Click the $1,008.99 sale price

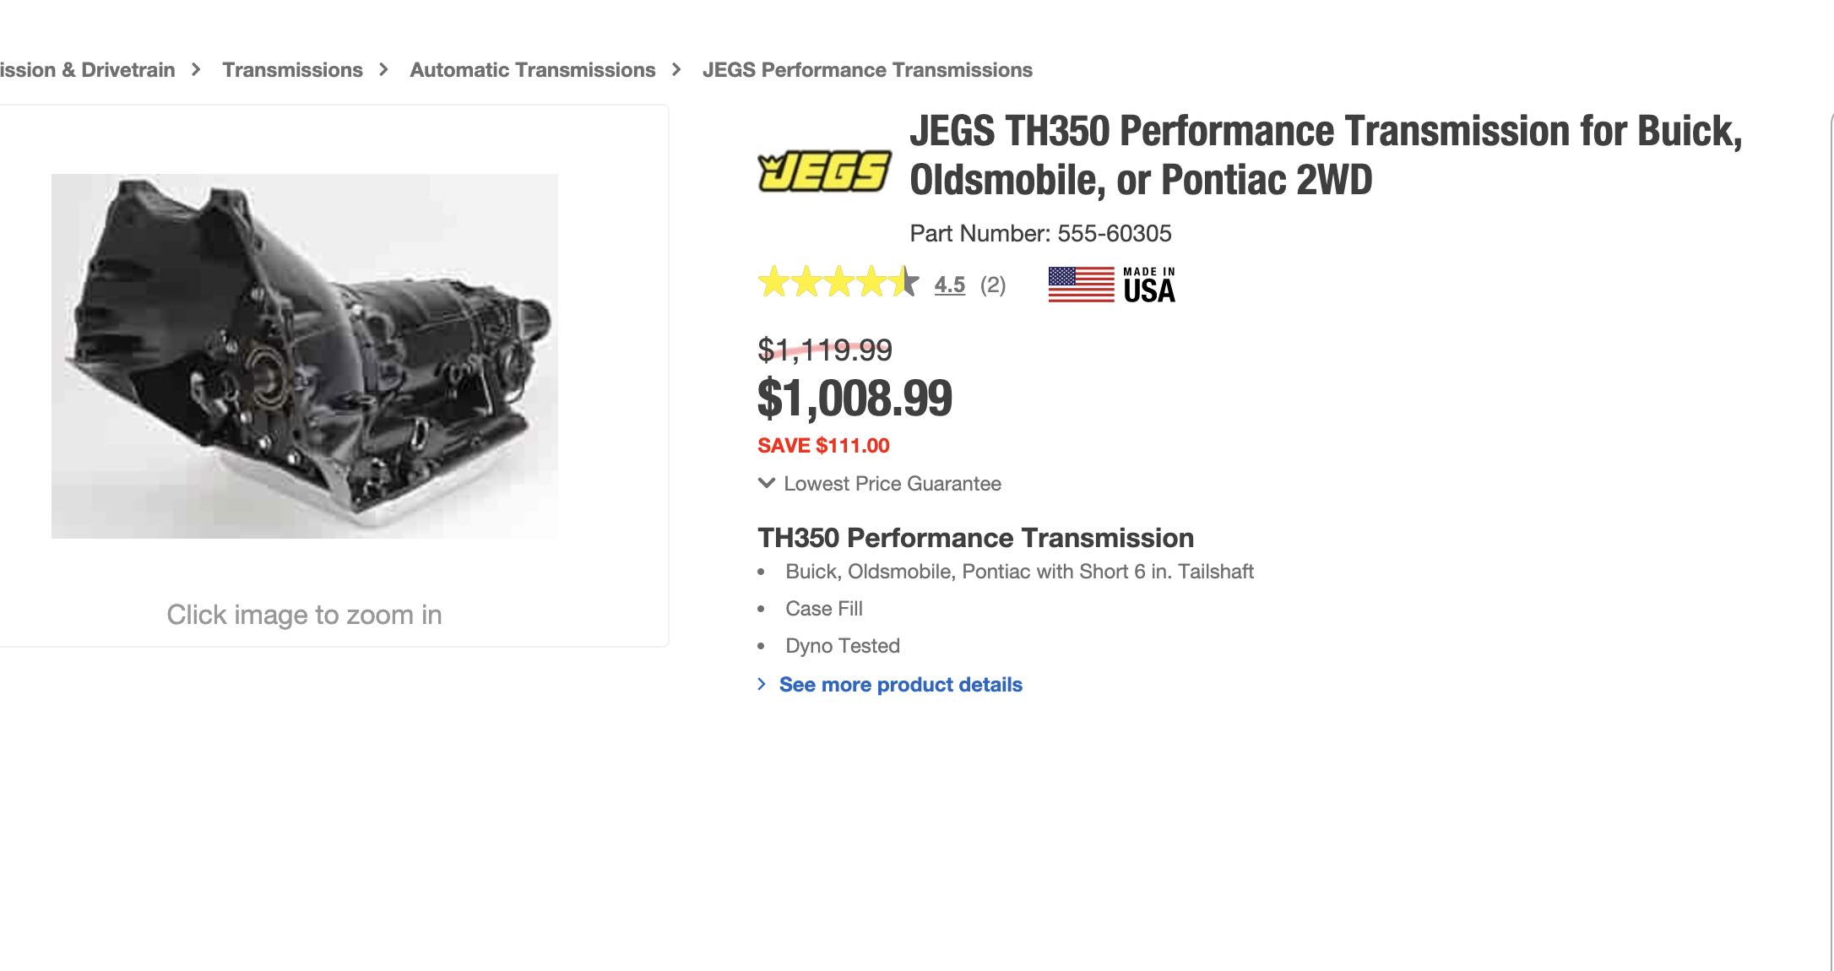(x=855, y=399)
